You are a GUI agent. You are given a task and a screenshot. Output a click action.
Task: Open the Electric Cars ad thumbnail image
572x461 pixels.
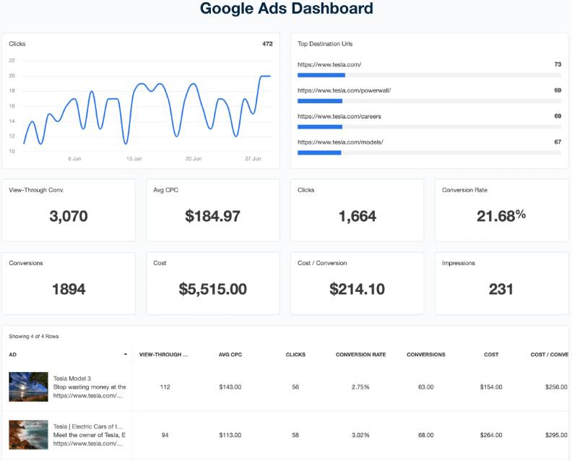pyautogui.click(x=28, y=435)
